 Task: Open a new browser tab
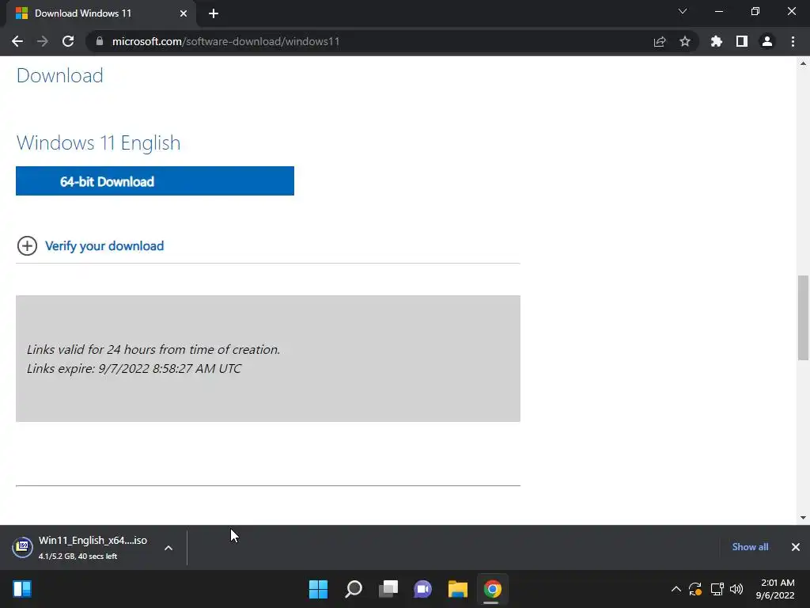(x=214, y=13)
